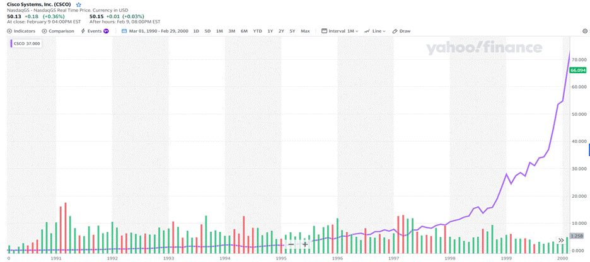The width and height of the screenshot is (590, 262).
Task: Click the pencil icon next to Draw
Action: pyautogui.click(x=395, y=31)
